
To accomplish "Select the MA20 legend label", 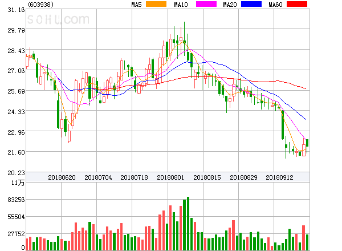I will coord(230,5).
